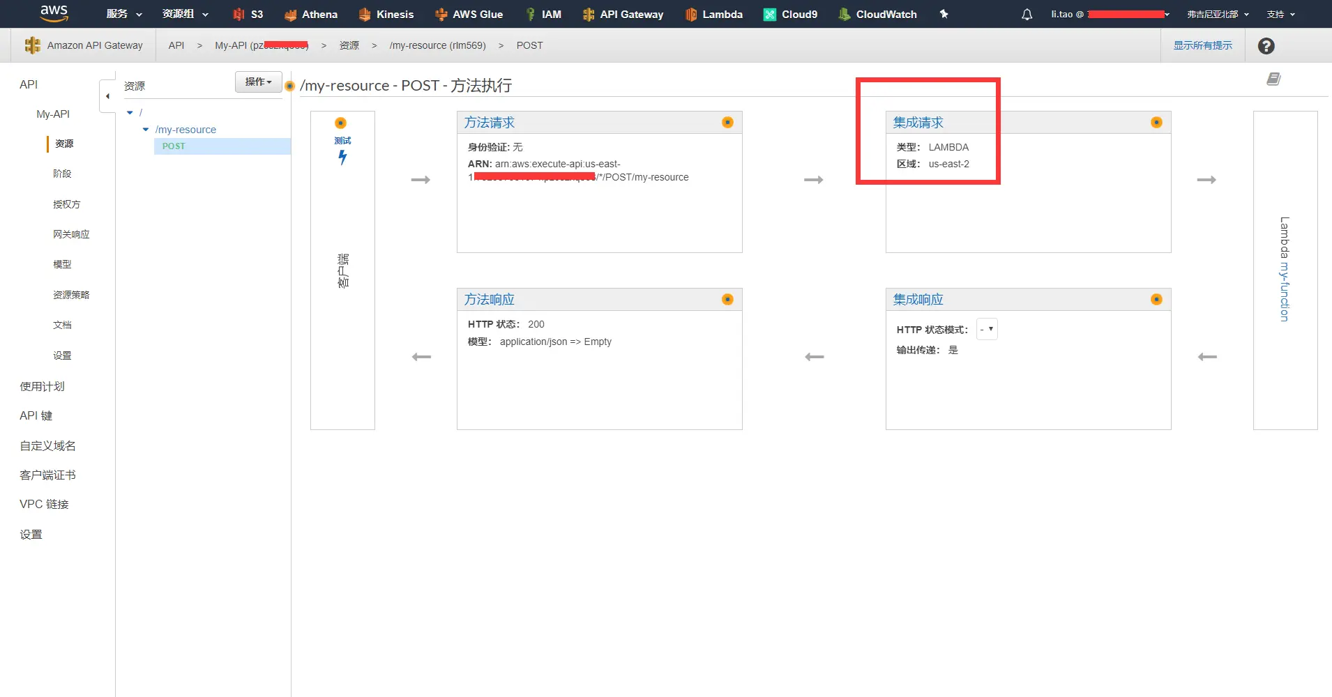The image size is (1332, 697).
Task: Go to 文档 in the sidebar
Action: pos(62,325)
